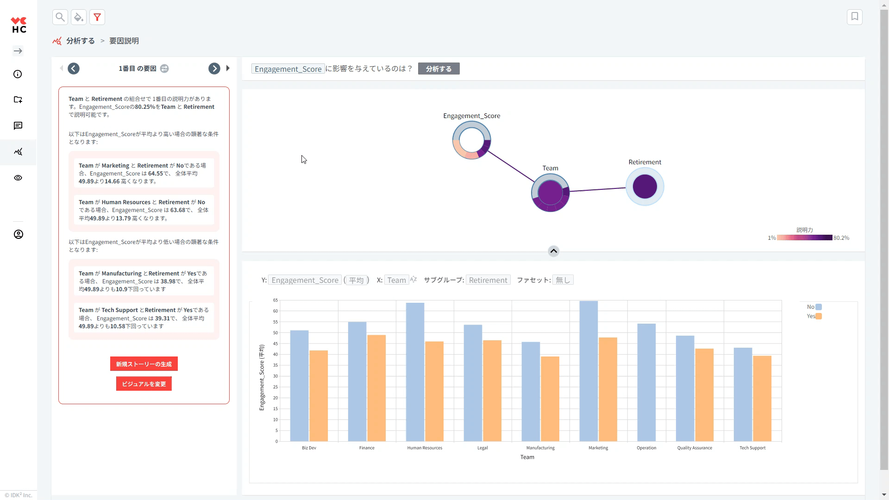Click the 新規ストーリーの生成 button
889x500 pixels.
point(144,364)
